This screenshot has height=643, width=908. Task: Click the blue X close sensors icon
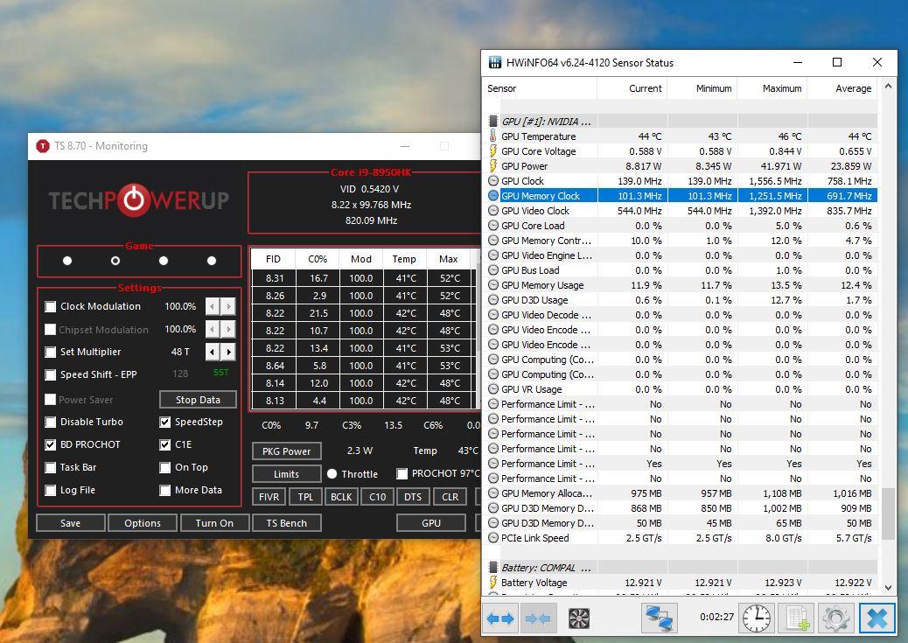click(x=877, y=619)
